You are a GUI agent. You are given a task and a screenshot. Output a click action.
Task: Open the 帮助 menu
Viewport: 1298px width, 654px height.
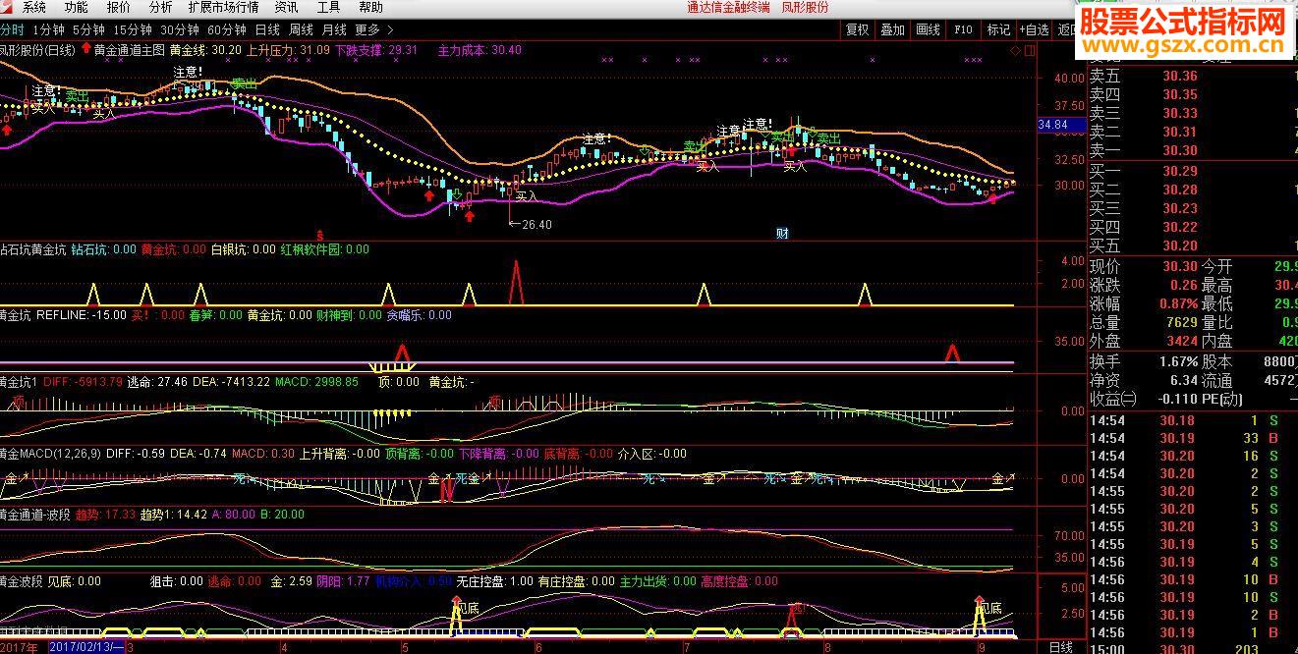371,7
